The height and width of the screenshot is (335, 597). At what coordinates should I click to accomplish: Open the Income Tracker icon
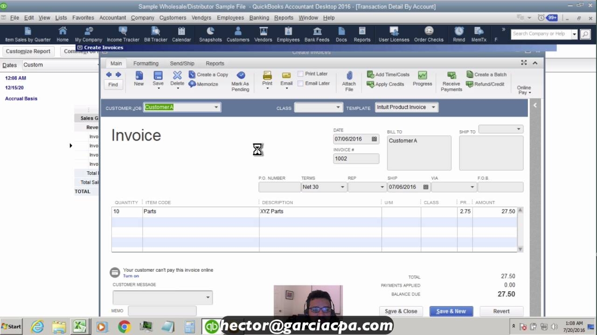click(x=123, y=33)
